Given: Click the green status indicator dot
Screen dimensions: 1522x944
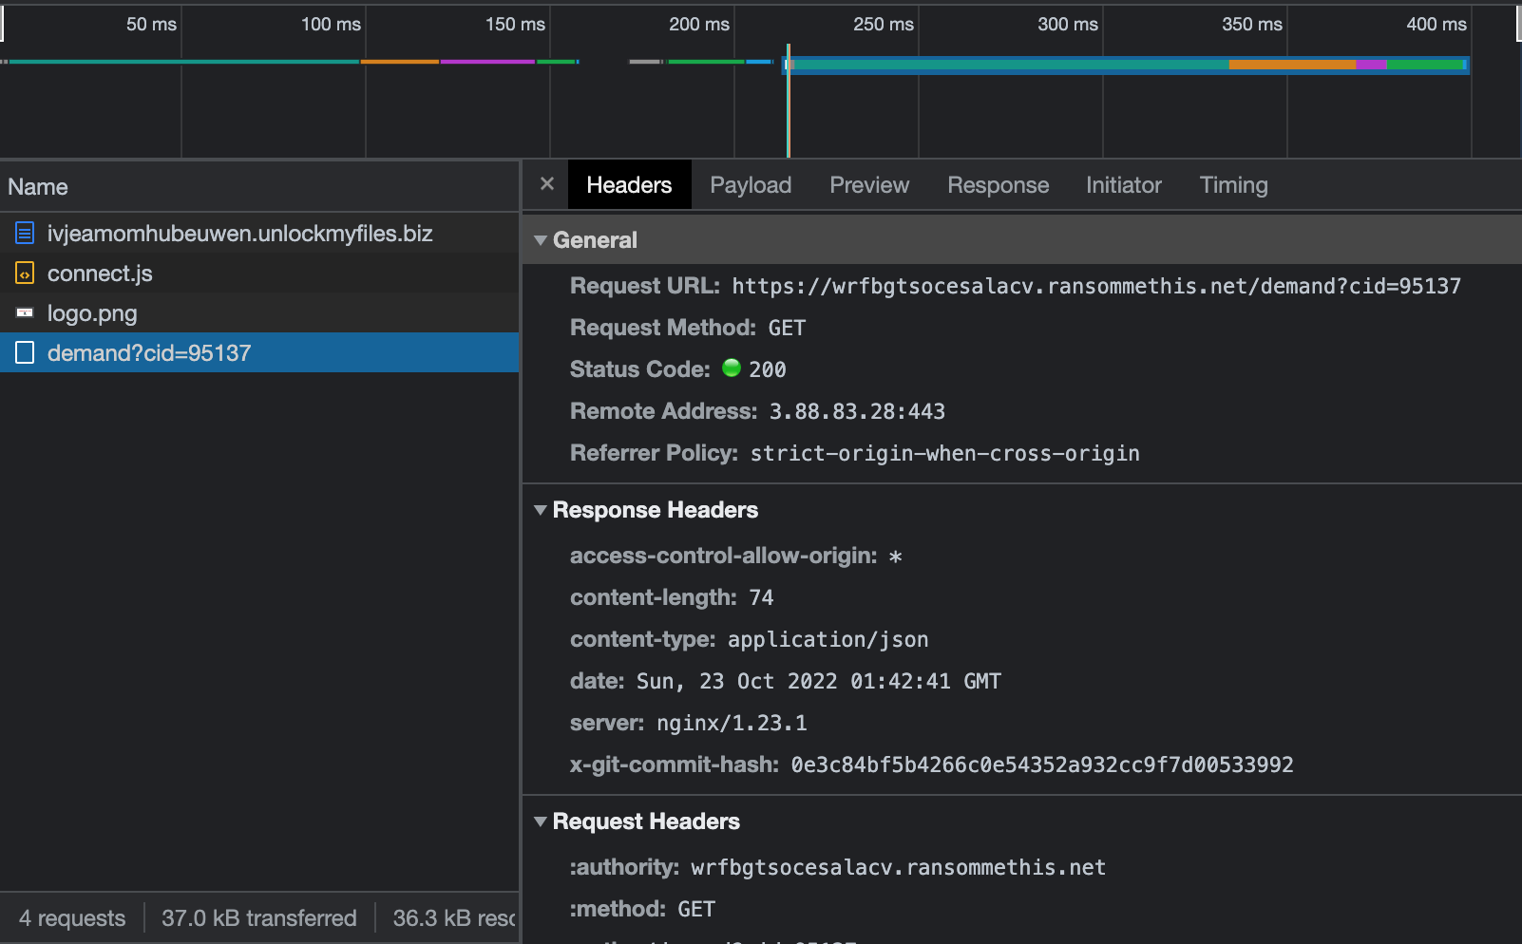Looking at the screenshot, I should pos(732,368).
